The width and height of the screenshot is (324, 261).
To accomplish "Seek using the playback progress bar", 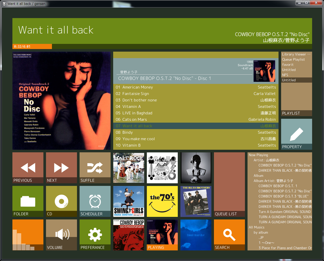I will click(162, 46).
